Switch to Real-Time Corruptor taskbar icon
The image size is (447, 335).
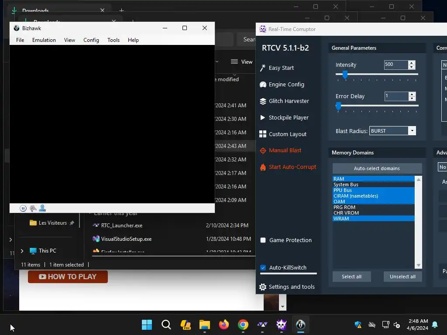[x=282, y=325]
